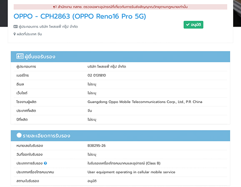Click the หมายเลขใบรับรอง row label

30,145
